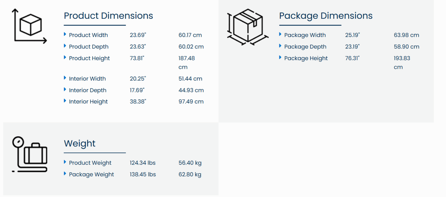Screen dimensions: 446x197
Task: Click the 73.81" product height value
Action: point(137,58)
